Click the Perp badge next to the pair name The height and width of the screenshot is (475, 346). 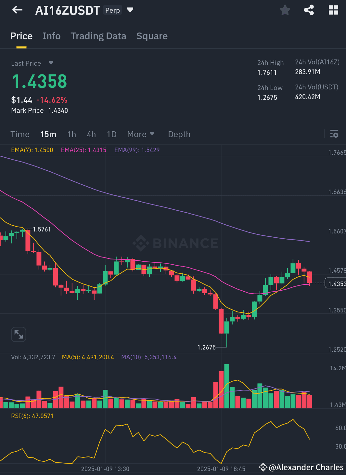point(112,10)
